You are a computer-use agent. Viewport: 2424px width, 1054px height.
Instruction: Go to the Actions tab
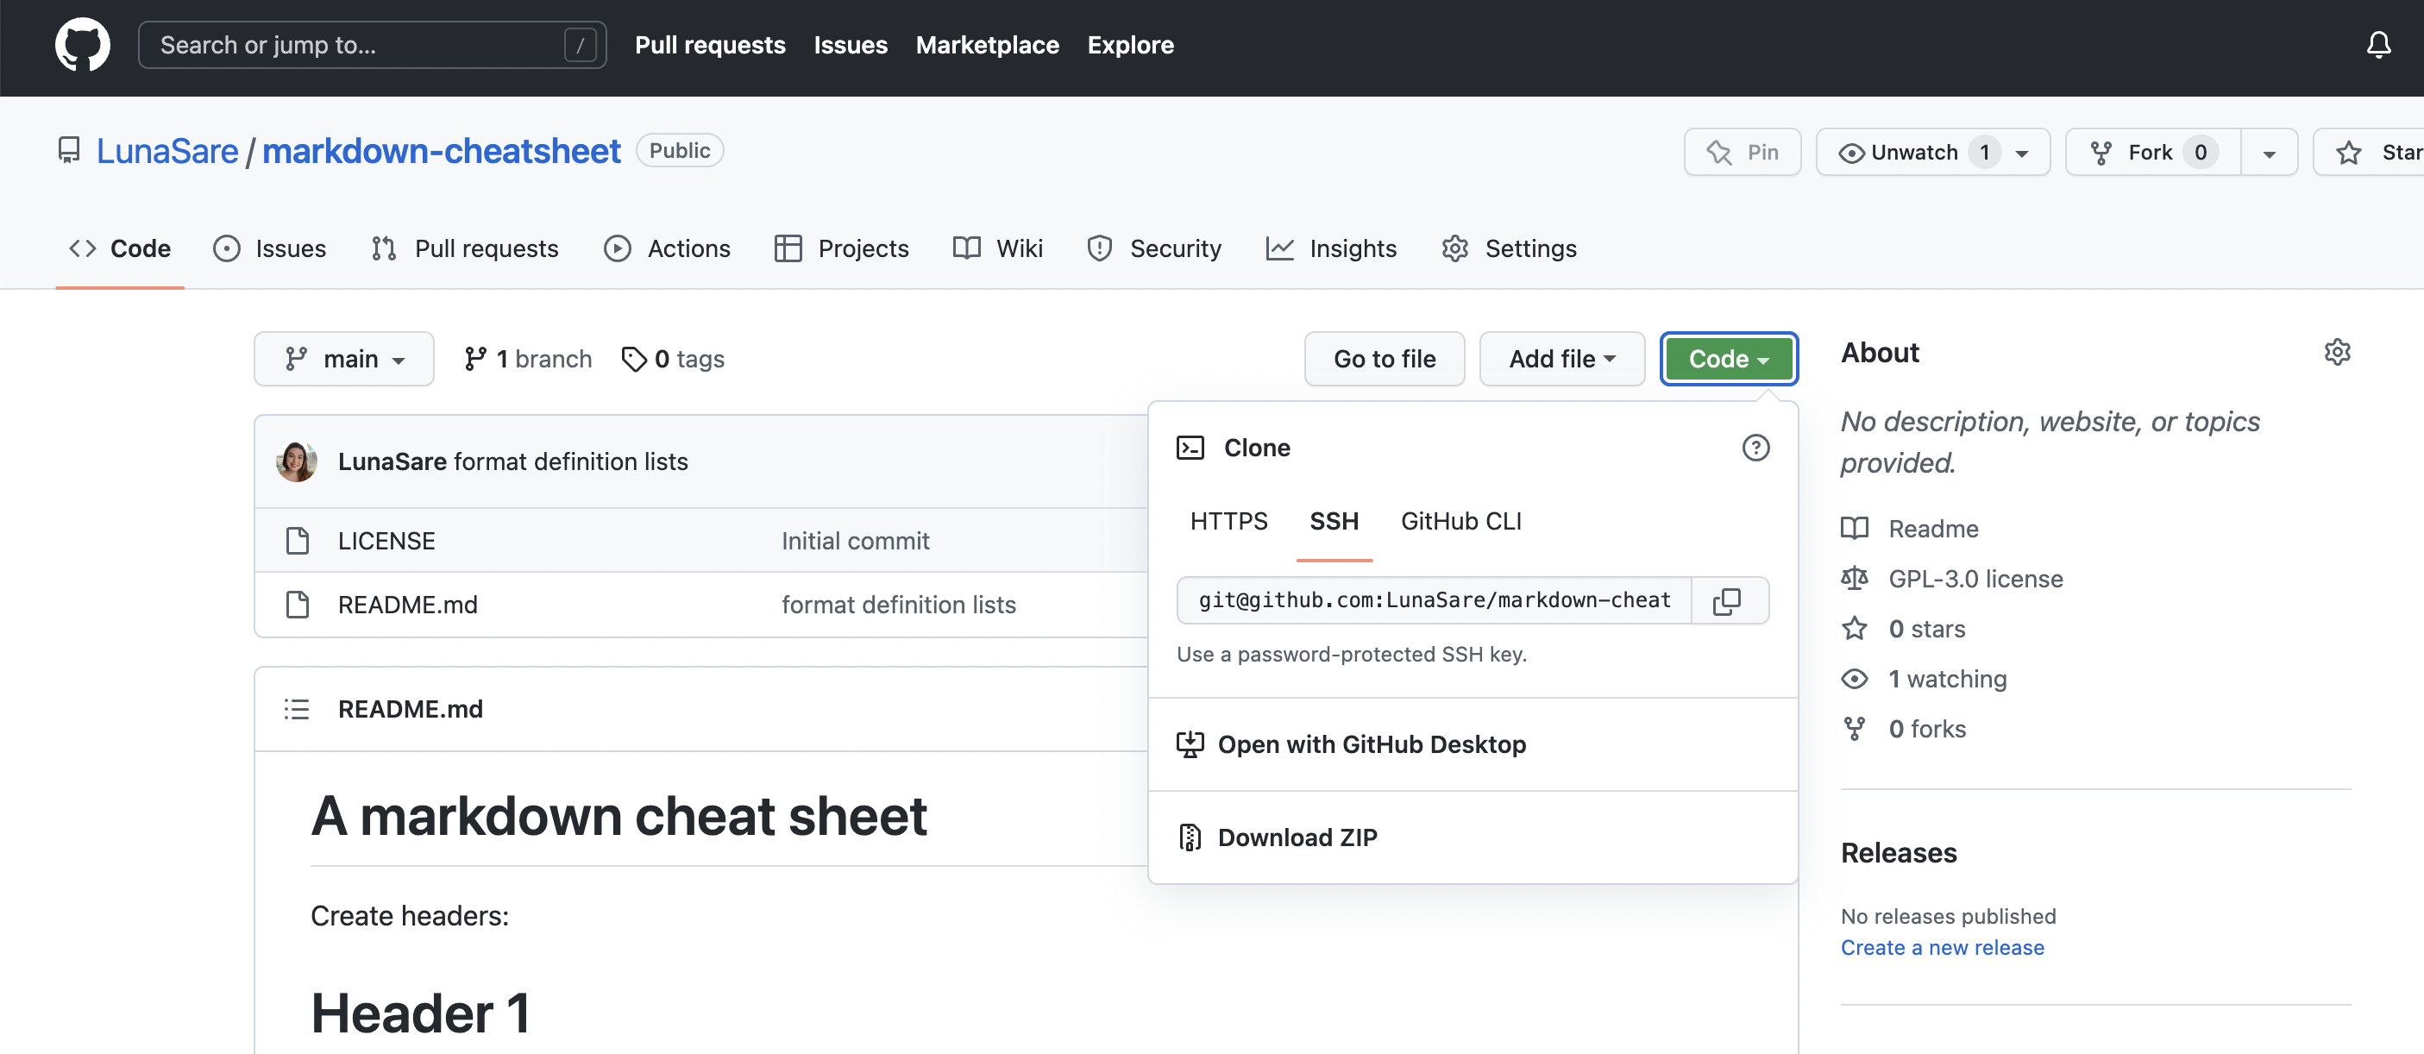pos(667,248)
